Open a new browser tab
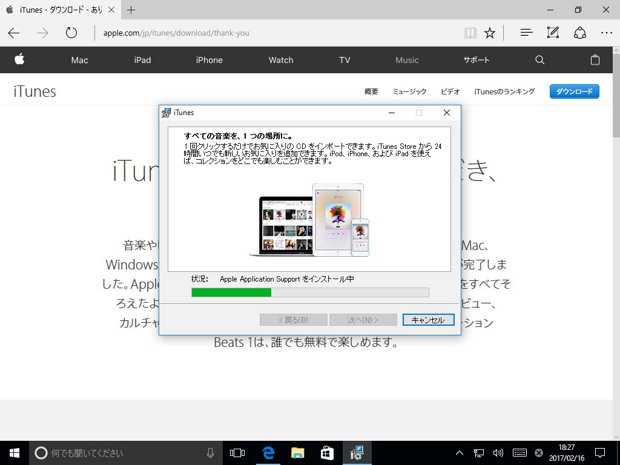The width and height of the screenshot is (620, 465). (131, 10)
